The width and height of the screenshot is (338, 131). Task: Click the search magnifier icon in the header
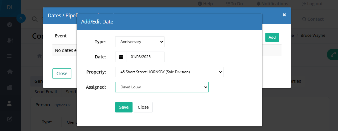34,19
